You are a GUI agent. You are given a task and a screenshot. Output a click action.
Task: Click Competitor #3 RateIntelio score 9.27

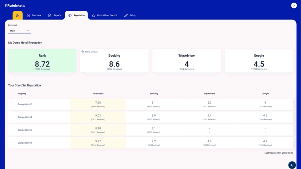pos(98,141)
